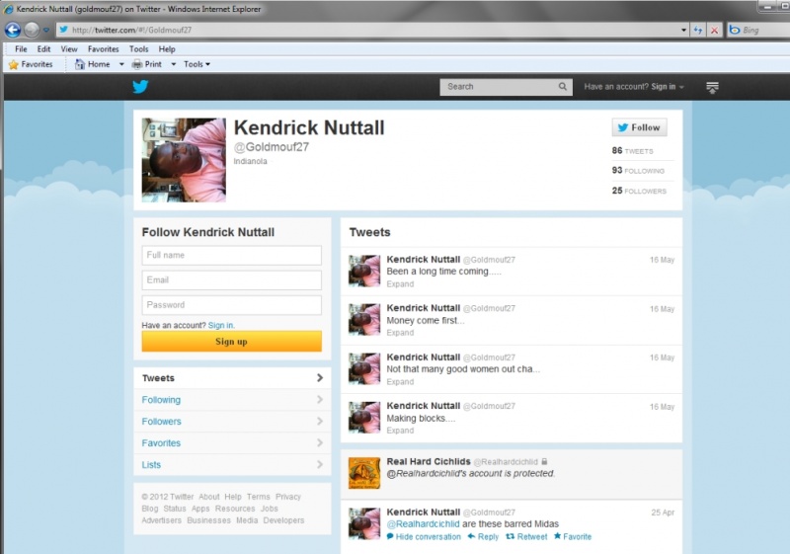Open the File menu

pyautogui.click(x=21, y=48)
